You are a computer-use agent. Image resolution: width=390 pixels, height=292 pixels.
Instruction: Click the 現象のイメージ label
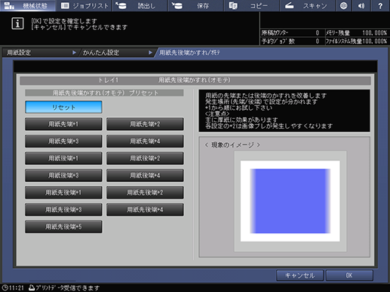232,145
